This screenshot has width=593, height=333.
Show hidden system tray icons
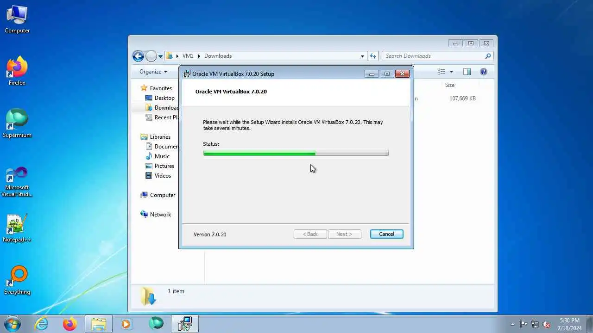point(512,324)
